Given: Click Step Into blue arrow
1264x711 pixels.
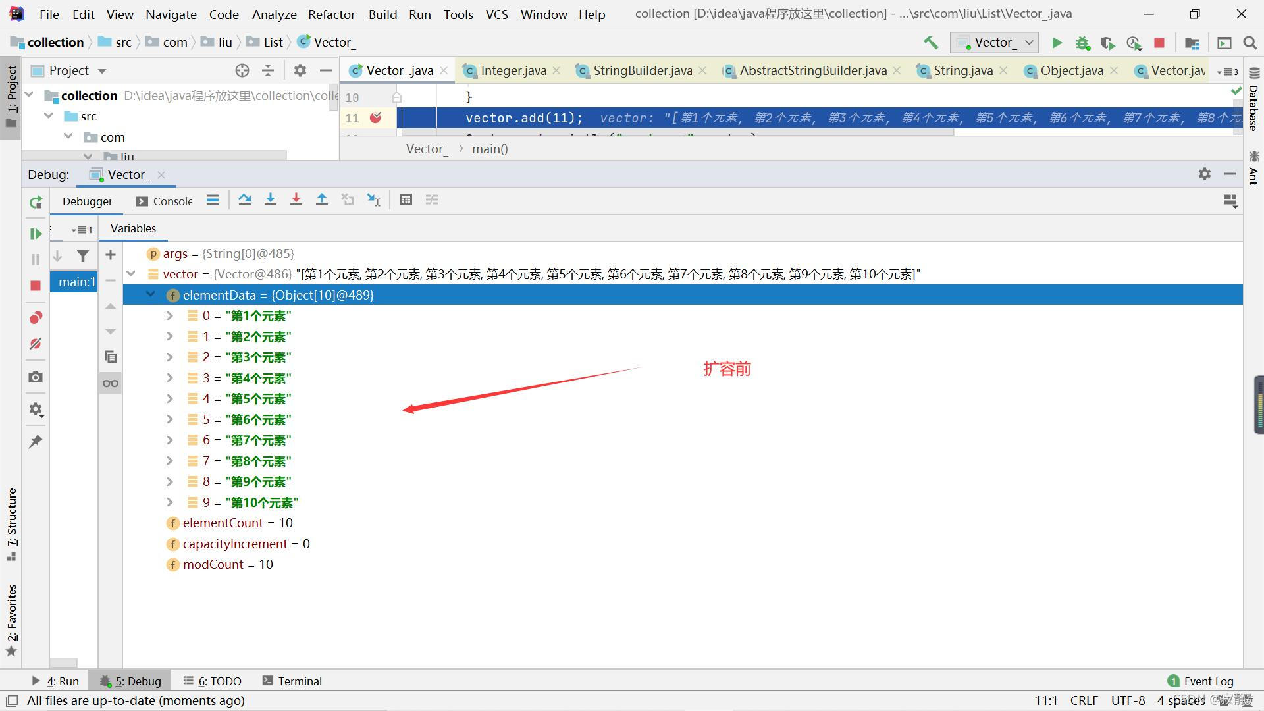Looking at the screenshot, I should coord(270,199).
